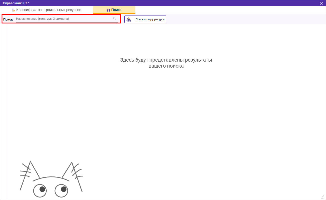
Task: Click the magnifier icon in the search field
Action: [x=115, y=19]
